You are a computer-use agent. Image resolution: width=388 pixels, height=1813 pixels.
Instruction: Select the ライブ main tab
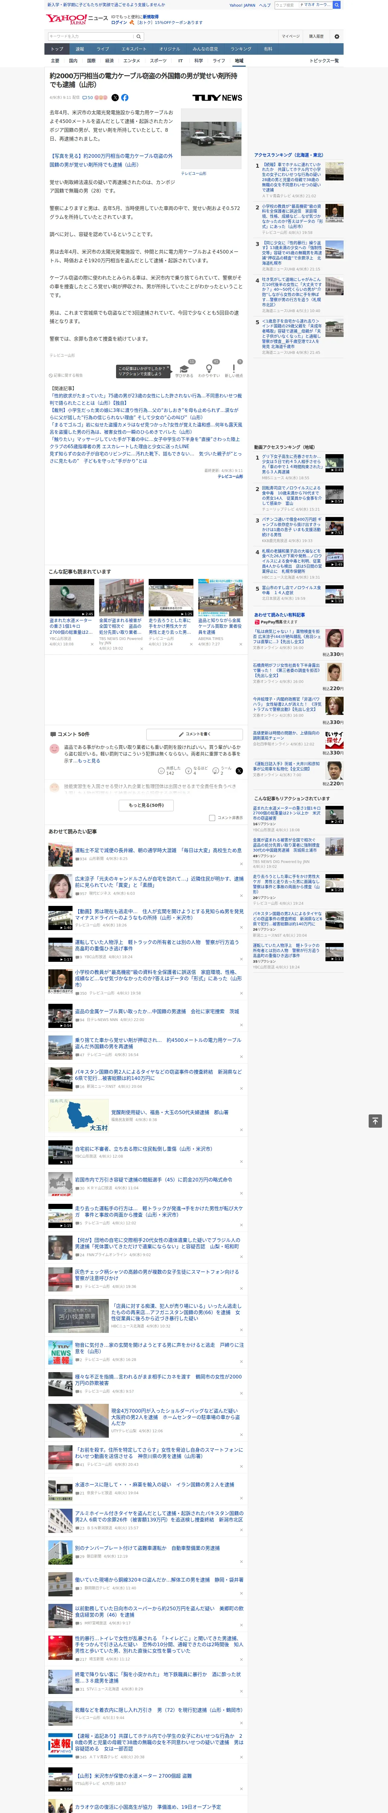(x=103, y=49)
